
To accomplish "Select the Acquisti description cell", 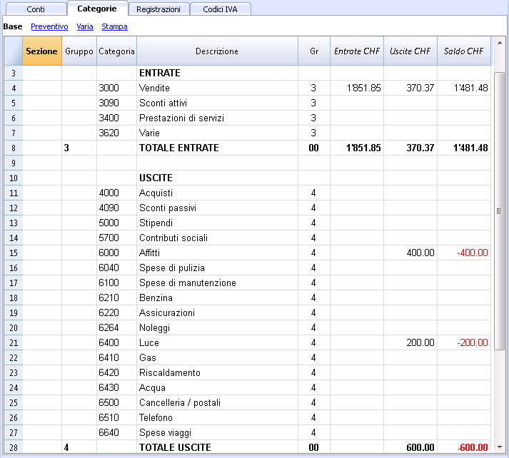I will tap(217, 193).
